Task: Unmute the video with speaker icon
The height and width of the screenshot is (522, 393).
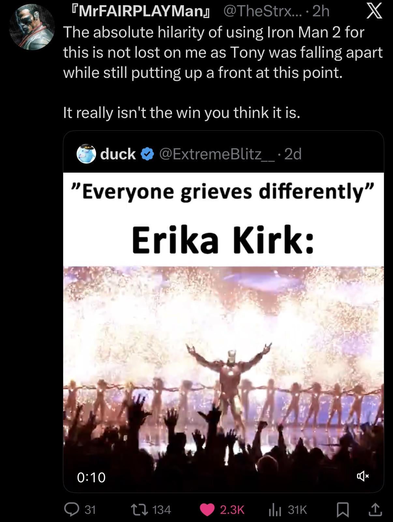Action: [x=362, y=477]
